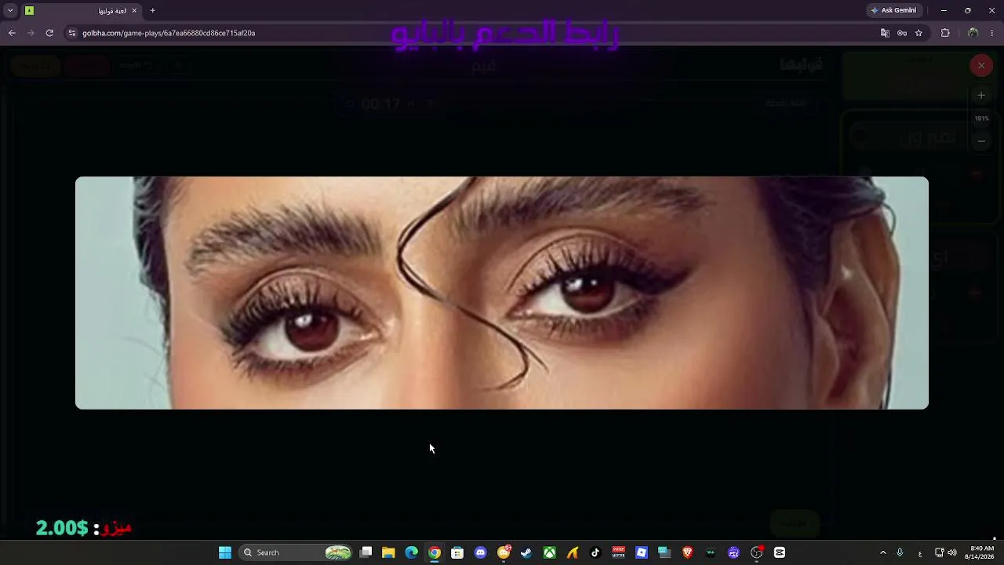Screen dimensions: 1004x565
Task: Open the tab search dropdown
Action: pyautogui.click(x=10, y=10)
